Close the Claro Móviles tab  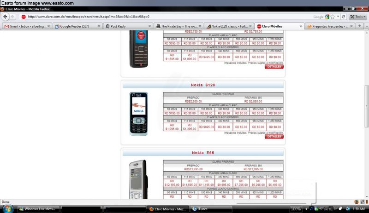coord(301,26)
